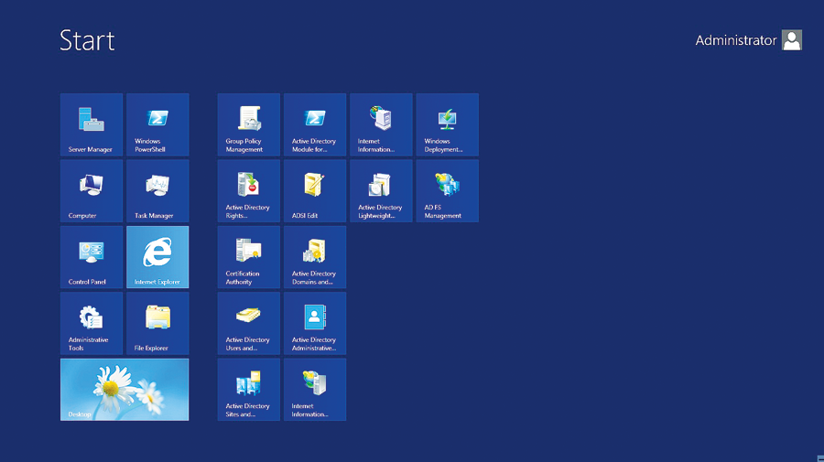Launch the Certification Authority tile
The width and height of the screenshot is (824, 462).
click(x=248, y=257)
